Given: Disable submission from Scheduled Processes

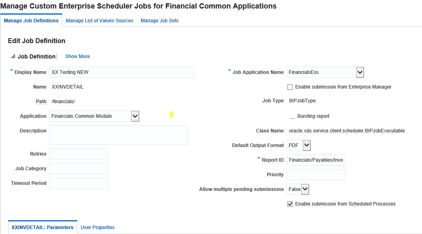Looking at the screenshot, I should [290, 204].
